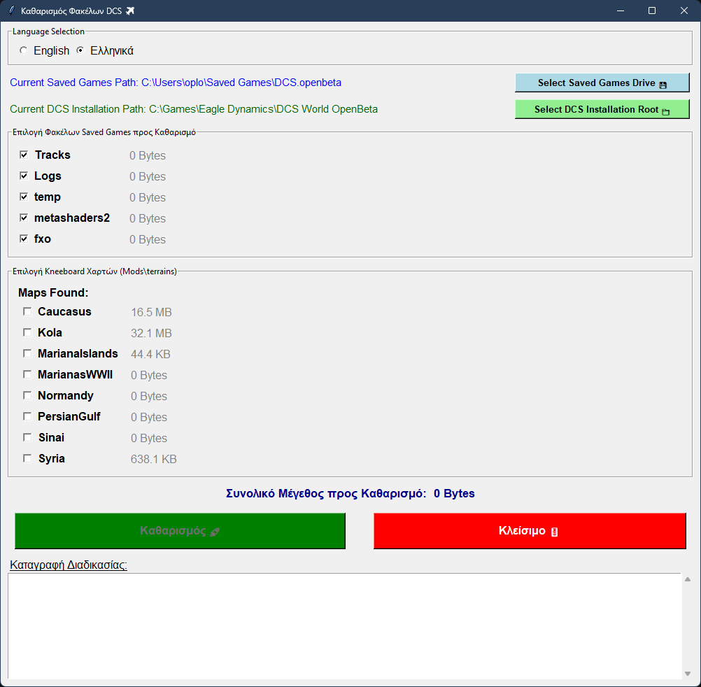701x687 pixels.
Task: Click inside the Καταγραφή Διαδικασίας log area
Action: pos(343,626)
